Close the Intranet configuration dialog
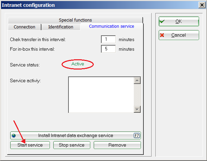This screenshot has width=207, height=161. tap(202, 5)
